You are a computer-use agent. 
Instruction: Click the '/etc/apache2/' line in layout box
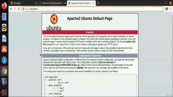click(51, 77)
